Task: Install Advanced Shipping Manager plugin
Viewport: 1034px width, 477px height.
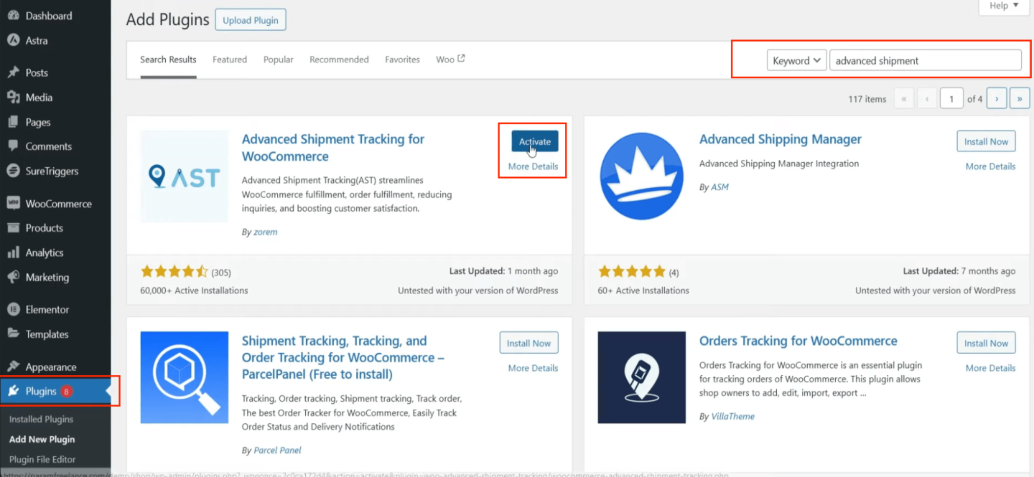Action: tap(986, 141)
